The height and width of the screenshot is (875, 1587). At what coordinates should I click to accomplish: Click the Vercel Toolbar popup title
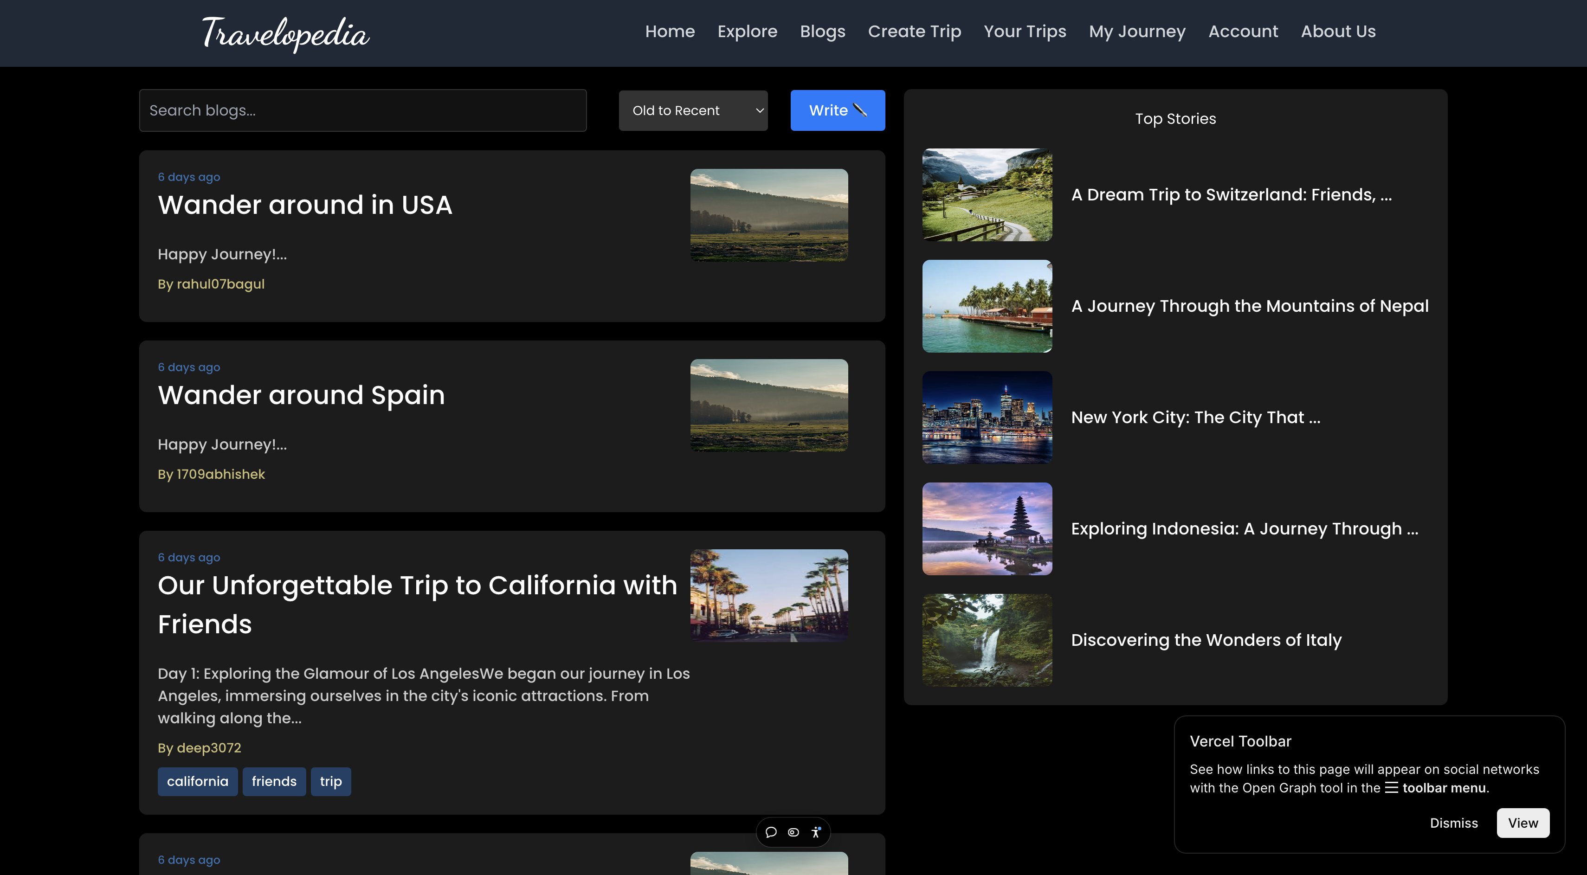(x=1240, y=741)
